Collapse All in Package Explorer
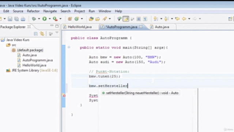 pyautogui.click(x=36, y=34)
